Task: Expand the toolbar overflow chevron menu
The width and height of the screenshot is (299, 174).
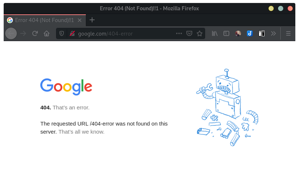Action: 273,33
